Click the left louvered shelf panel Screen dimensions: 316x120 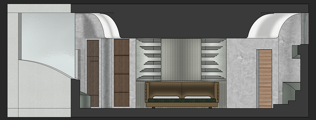pos(149,59)
